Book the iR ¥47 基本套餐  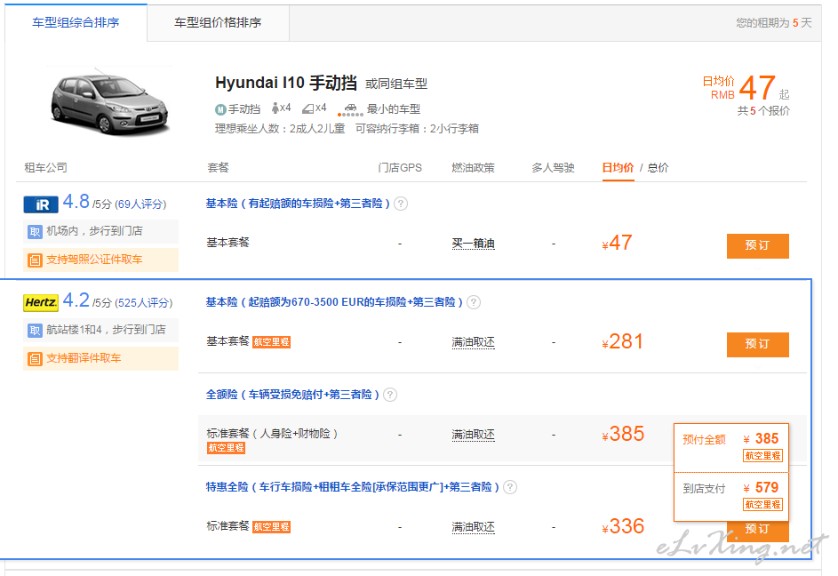(758, 246)
